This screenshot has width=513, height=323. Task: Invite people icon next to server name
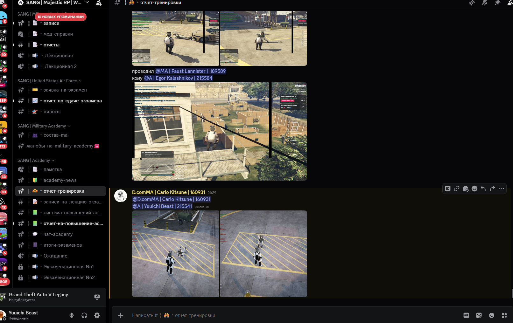(99, 3)
